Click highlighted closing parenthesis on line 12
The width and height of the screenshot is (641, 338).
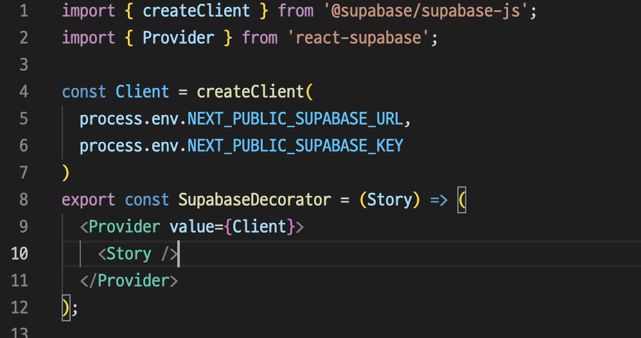point(66,308)
